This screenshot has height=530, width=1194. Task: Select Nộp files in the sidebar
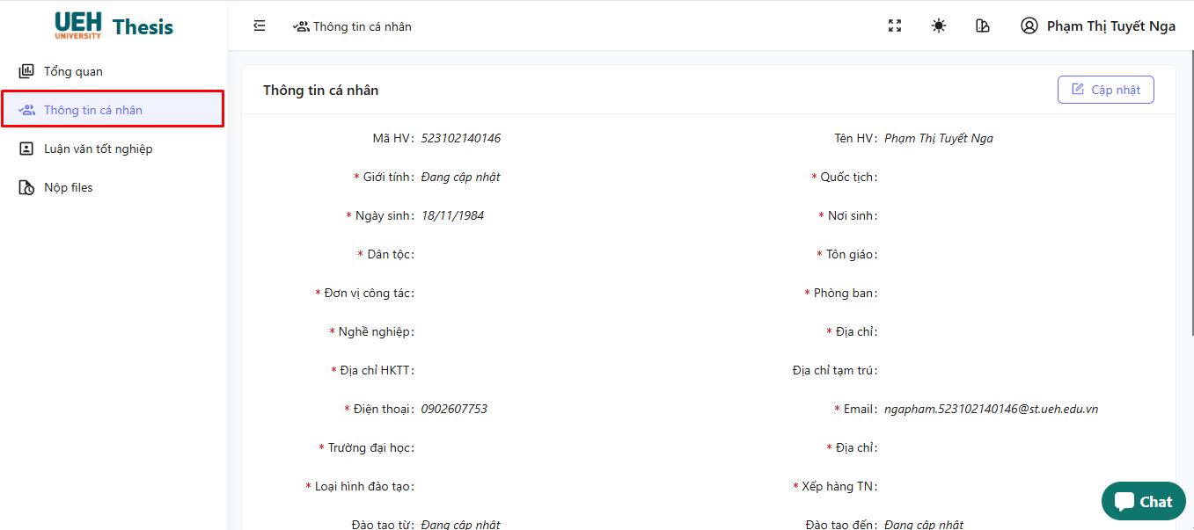point(69,188)
